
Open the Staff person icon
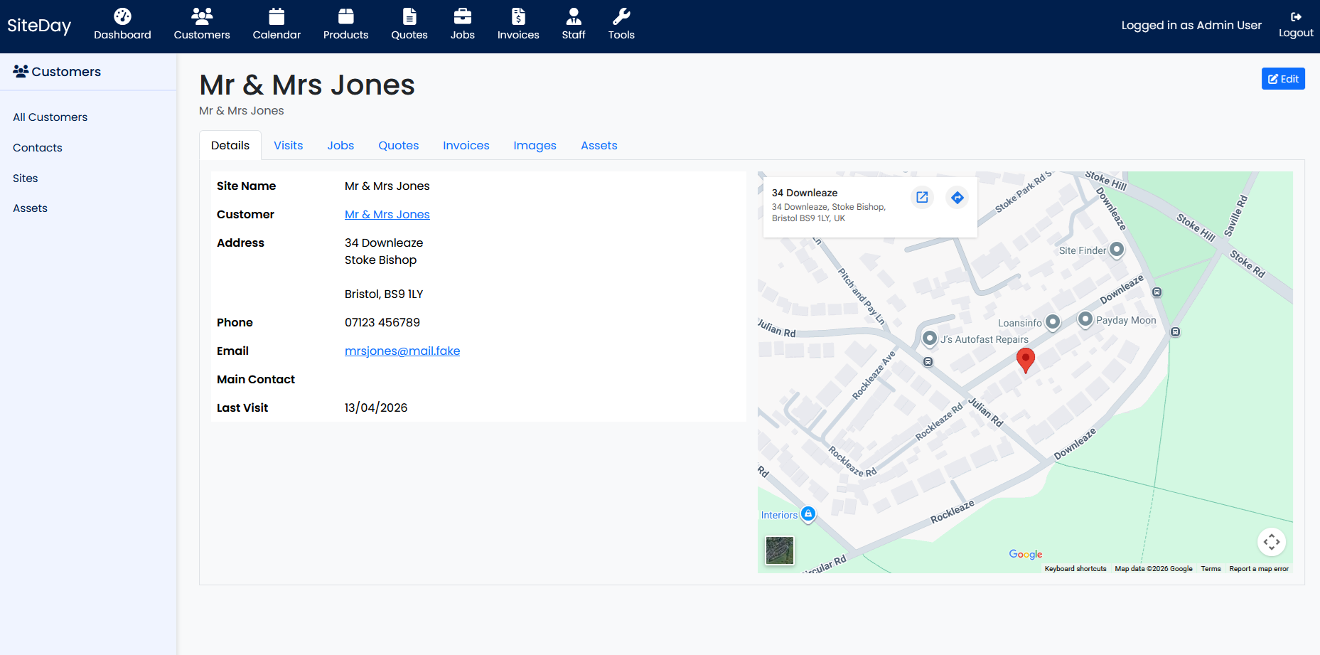574,16
